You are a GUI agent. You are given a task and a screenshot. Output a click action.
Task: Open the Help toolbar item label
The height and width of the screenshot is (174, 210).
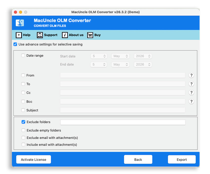[27, 35]
